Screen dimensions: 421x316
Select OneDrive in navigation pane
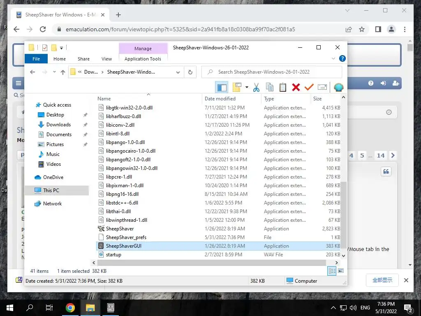(53, 177)
